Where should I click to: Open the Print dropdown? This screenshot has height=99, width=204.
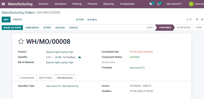(x=80, y=20)
